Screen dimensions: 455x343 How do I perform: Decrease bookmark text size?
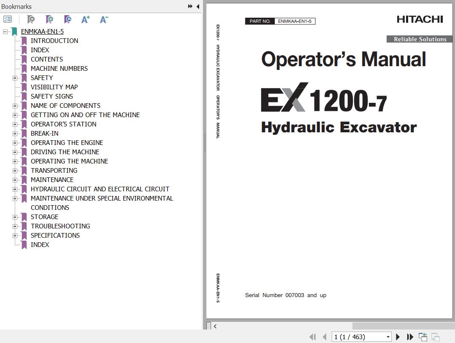[x=104, y=19]
